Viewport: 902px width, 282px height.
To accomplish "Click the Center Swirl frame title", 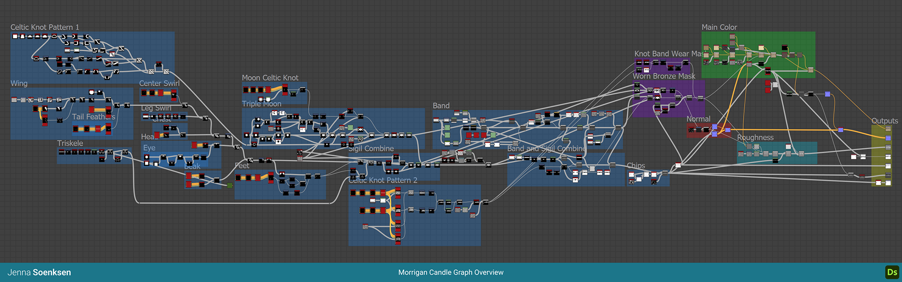I will [x=159, y=83].
